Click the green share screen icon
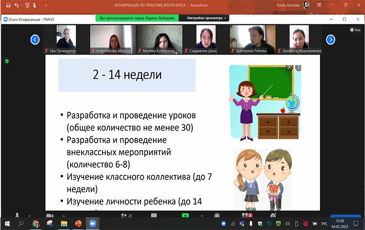Screen dimensions: 365x230 coord(185,215)
